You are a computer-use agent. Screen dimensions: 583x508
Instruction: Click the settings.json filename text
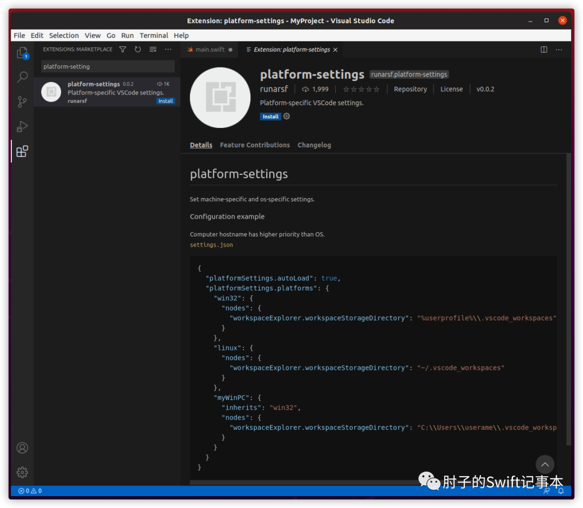[211, 245]
